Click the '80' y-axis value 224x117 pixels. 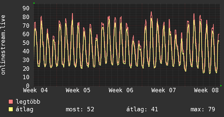coord(26,17)
